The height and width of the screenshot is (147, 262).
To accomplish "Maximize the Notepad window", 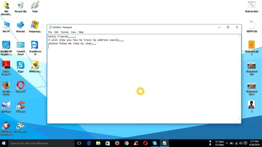I will point(228,27).
